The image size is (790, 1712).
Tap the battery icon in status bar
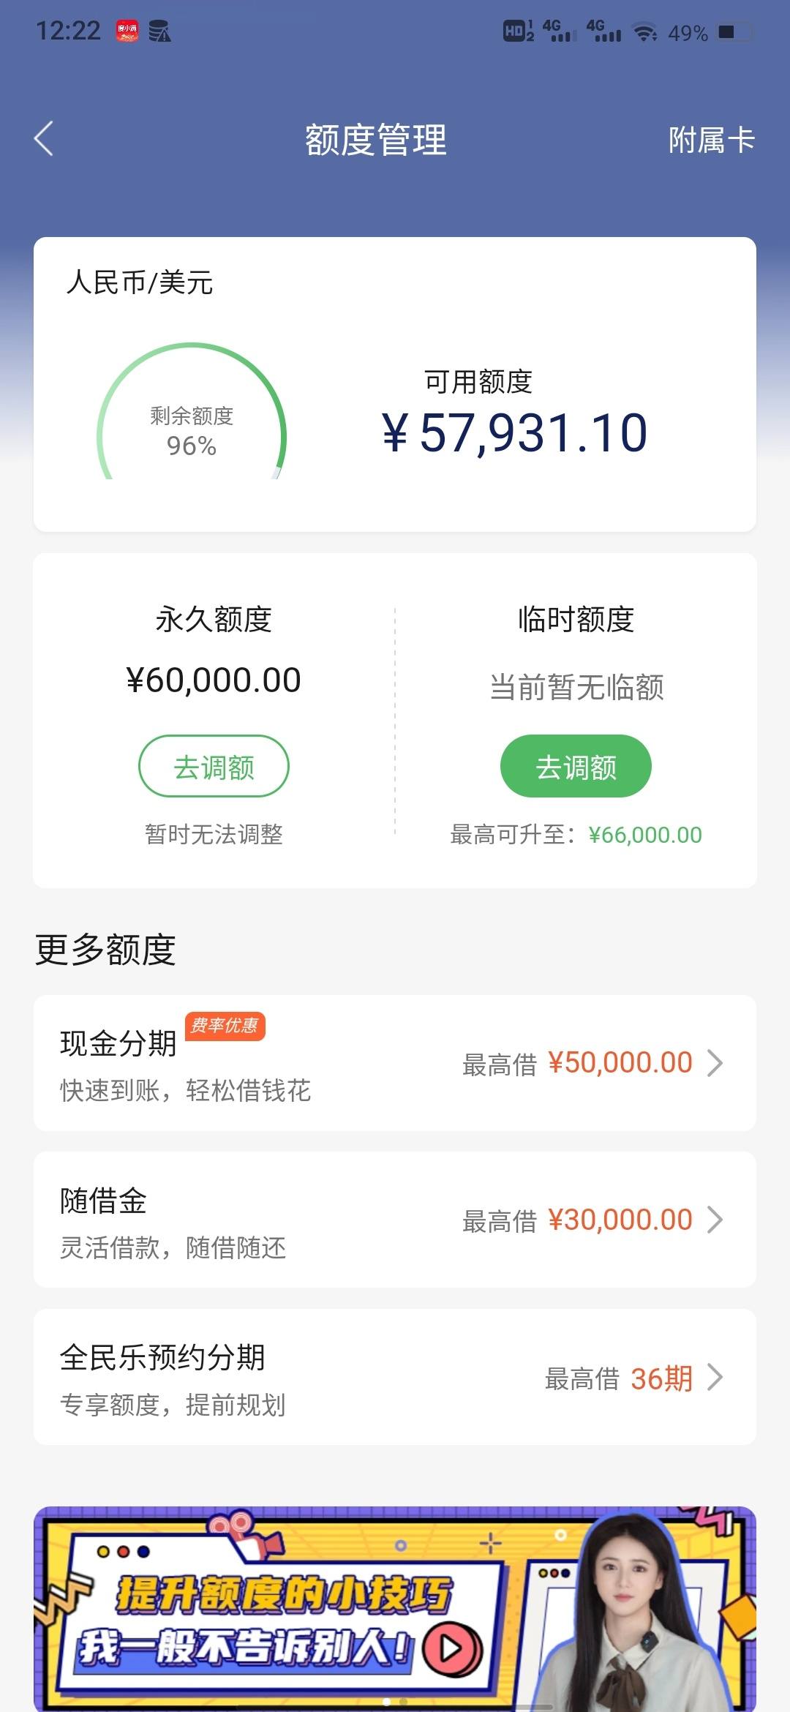tap(735, 32)
